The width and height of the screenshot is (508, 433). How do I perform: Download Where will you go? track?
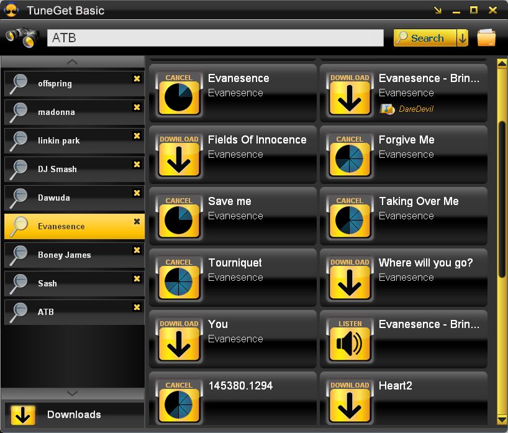[x=350, y=279]
